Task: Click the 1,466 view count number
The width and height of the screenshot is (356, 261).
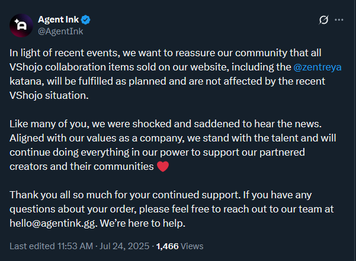Action: tap(167, 246)
